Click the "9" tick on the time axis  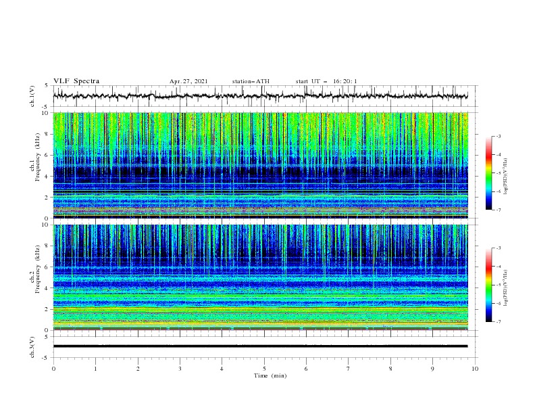click(x=432, y=369)
